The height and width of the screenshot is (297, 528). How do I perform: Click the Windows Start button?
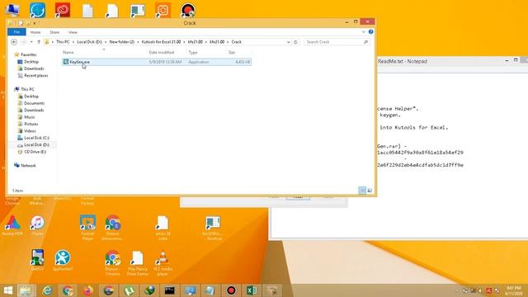(7, 290)
